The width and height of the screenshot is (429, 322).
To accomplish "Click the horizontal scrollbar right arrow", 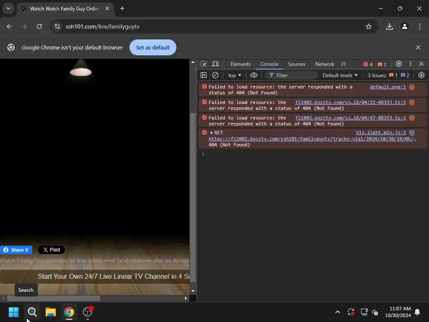I will click(186, 299).
